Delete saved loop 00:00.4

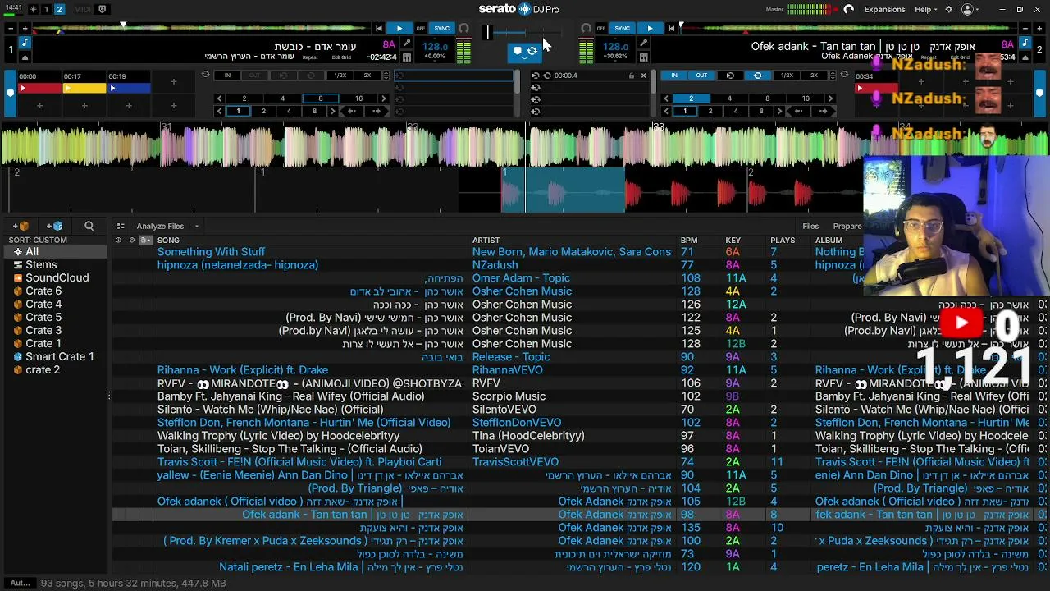(643, 76)
